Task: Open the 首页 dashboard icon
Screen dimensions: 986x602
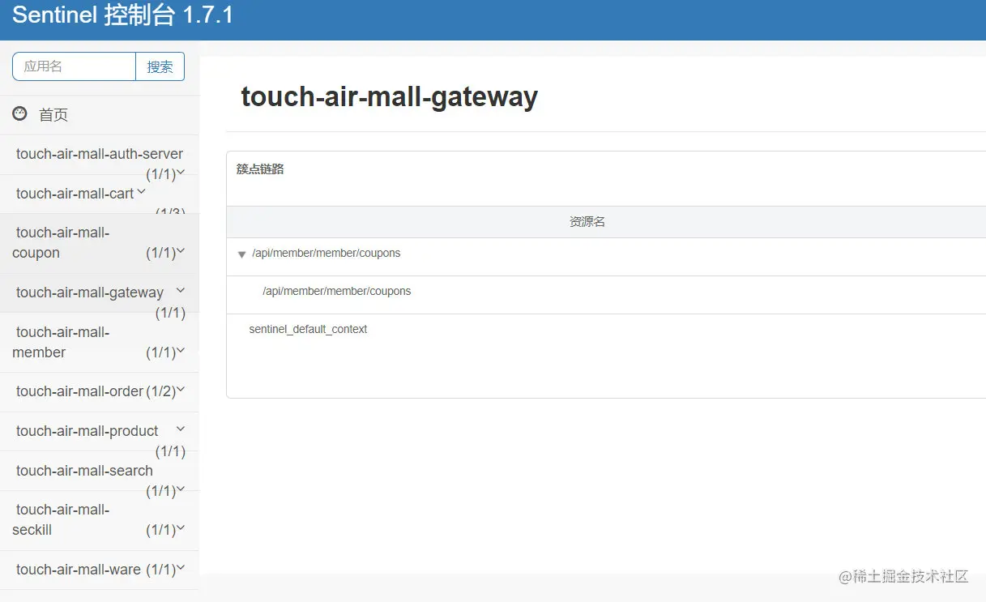Action: [19, 113]
